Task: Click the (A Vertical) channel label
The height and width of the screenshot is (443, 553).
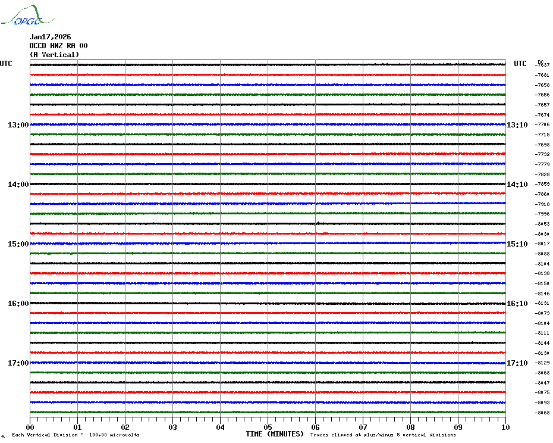Action: pyautogui.click(x=54, y=55)
